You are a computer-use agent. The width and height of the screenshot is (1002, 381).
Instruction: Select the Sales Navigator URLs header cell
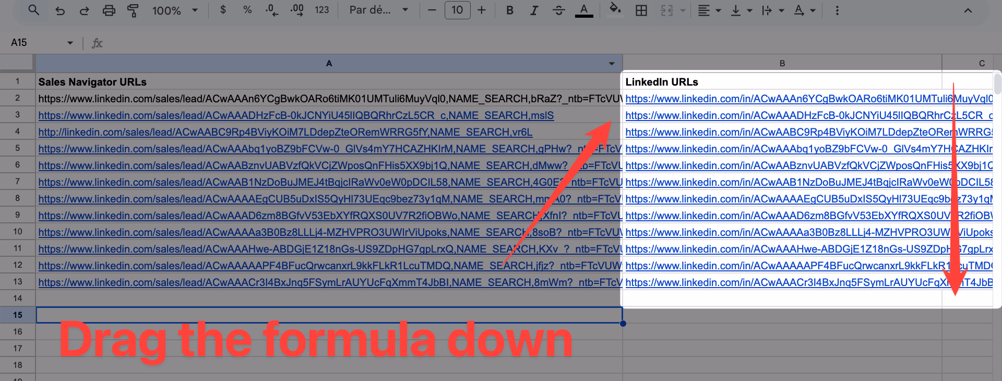click(329, 82)
